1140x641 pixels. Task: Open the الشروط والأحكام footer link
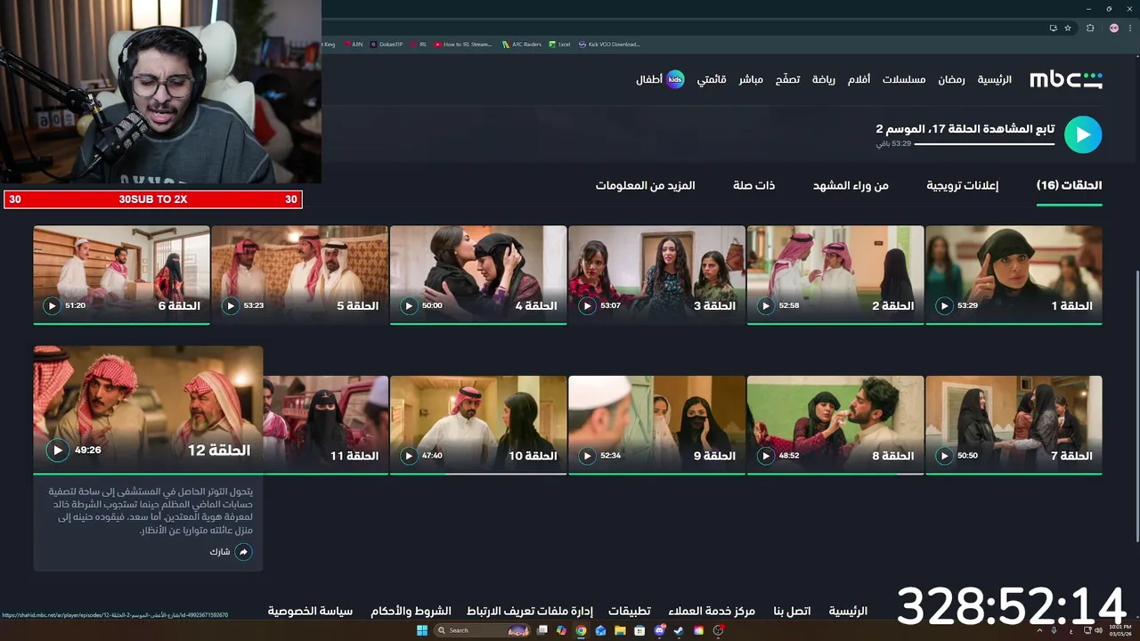tap(411, 611)
